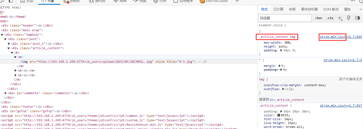
Task: Select the img element row in DOM tree
Action: [128, 62]
